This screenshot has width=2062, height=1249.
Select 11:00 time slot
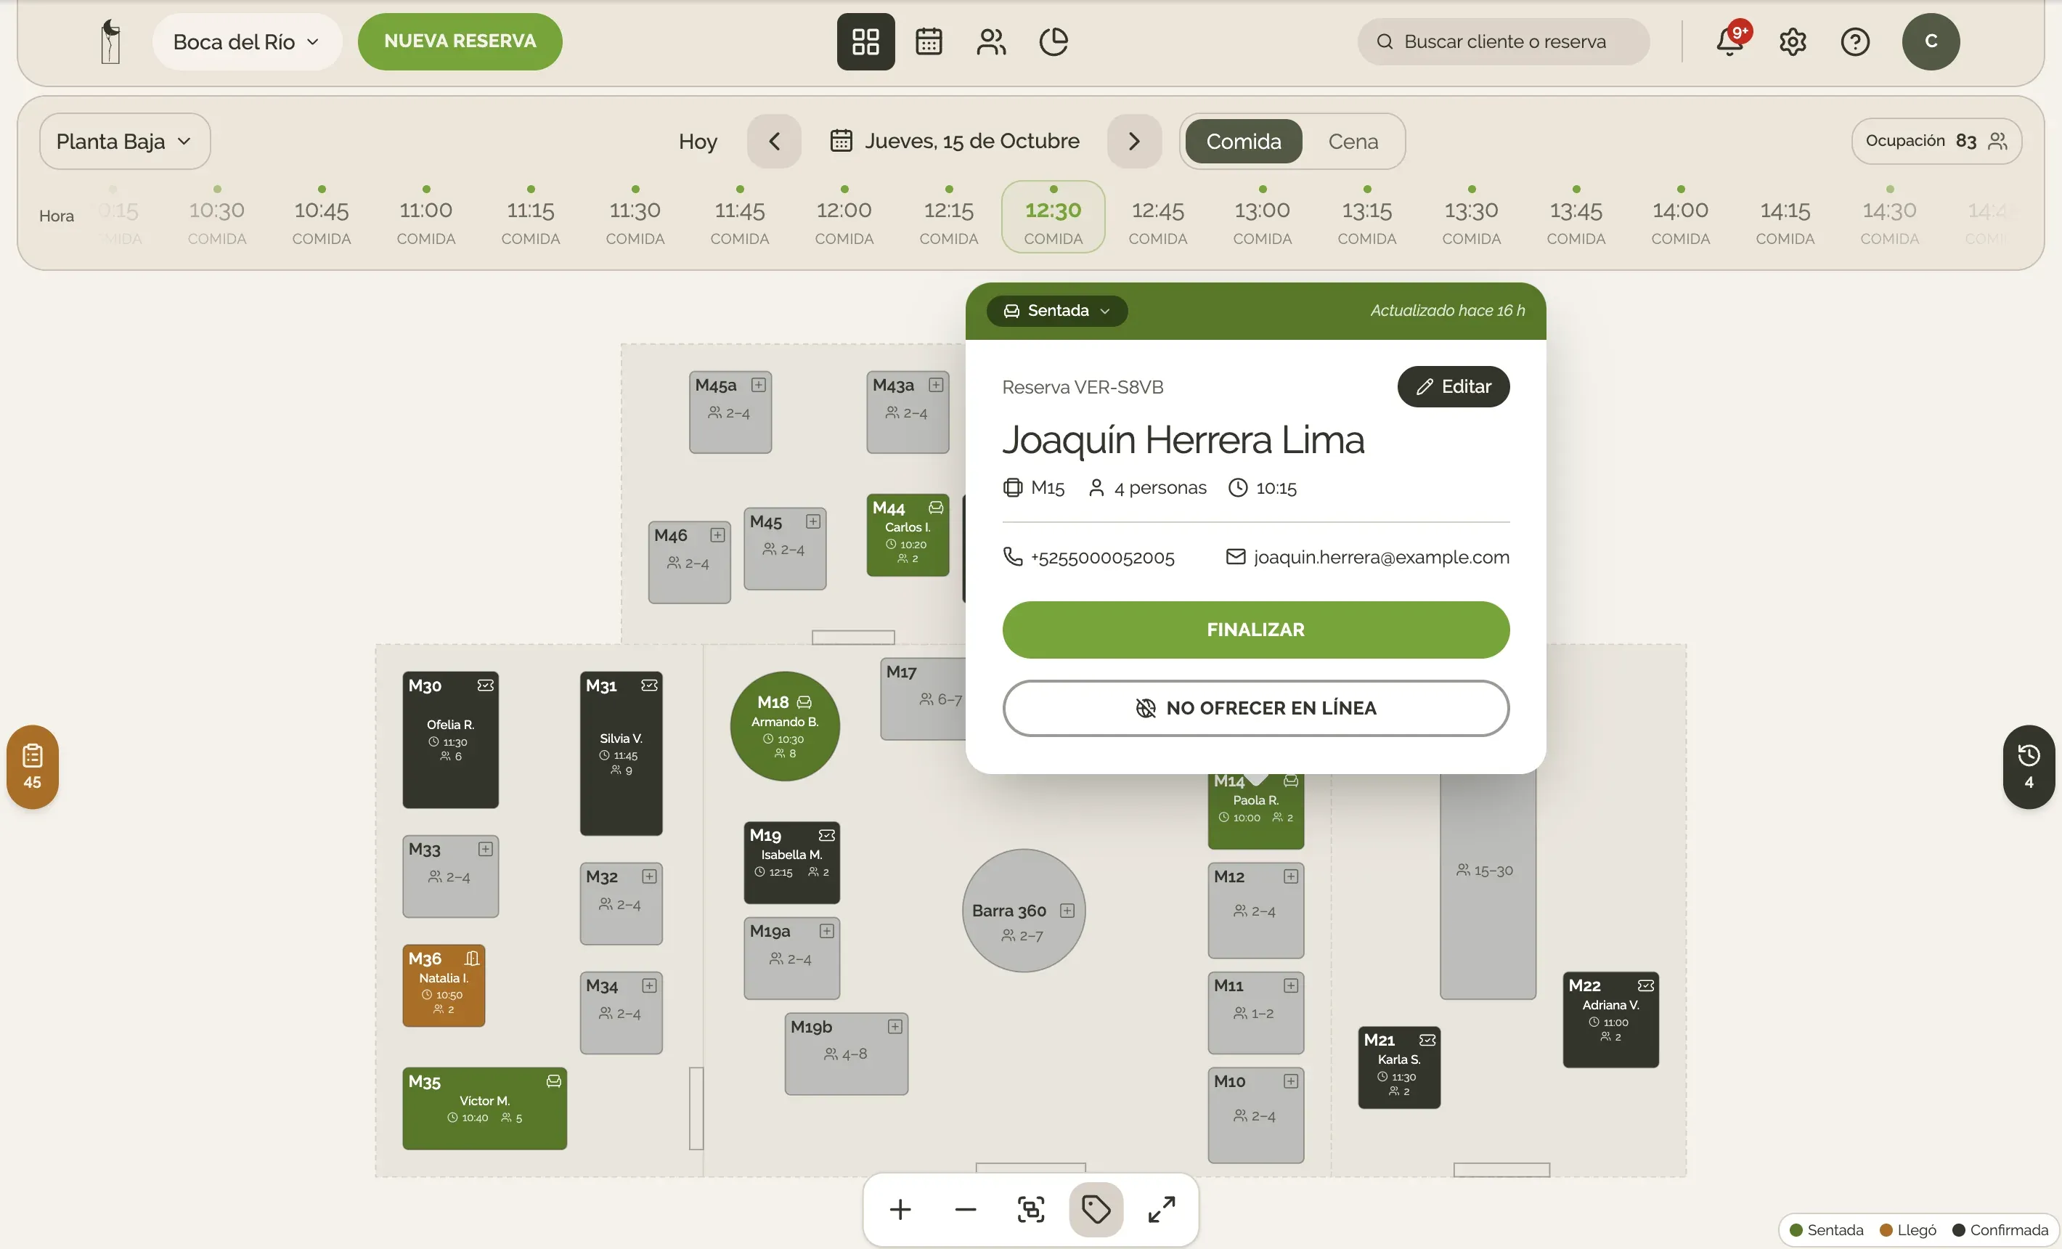tap(426, 217)
